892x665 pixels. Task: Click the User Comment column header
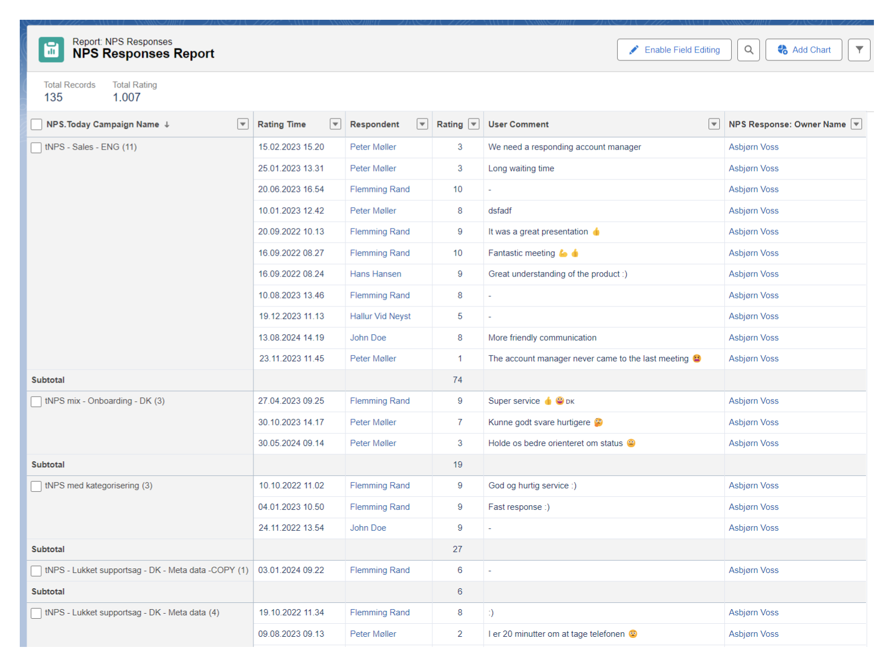pyautogui.click(x=518, y=124)
